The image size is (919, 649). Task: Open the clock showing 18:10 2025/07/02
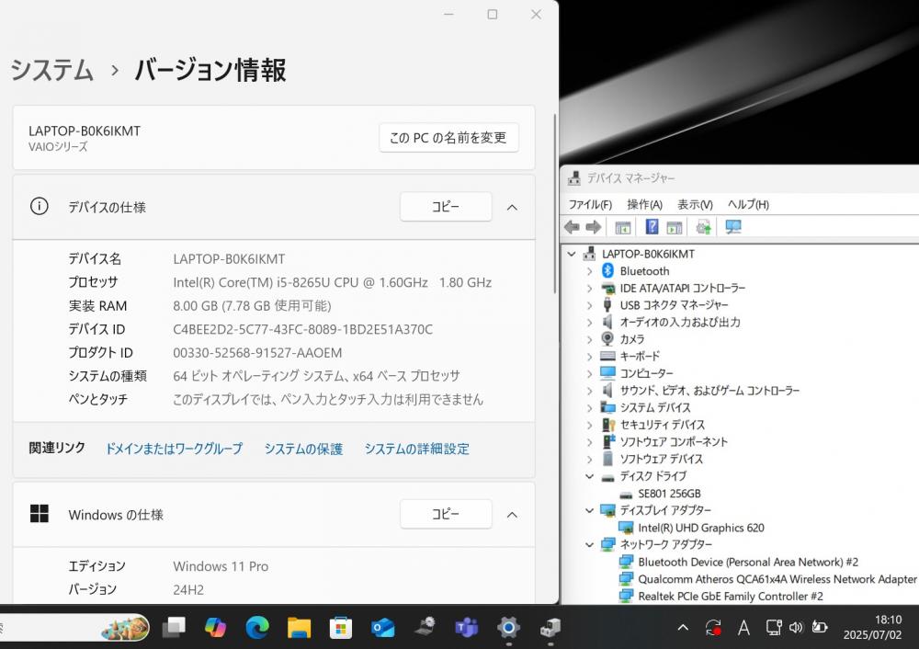coord(873,627)
